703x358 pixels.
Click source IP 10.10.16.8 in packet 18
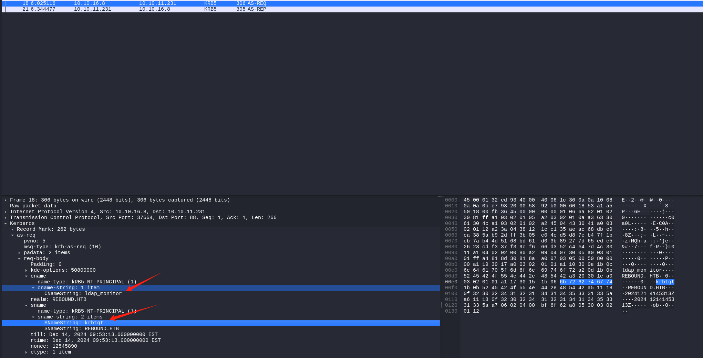[90, 3]
